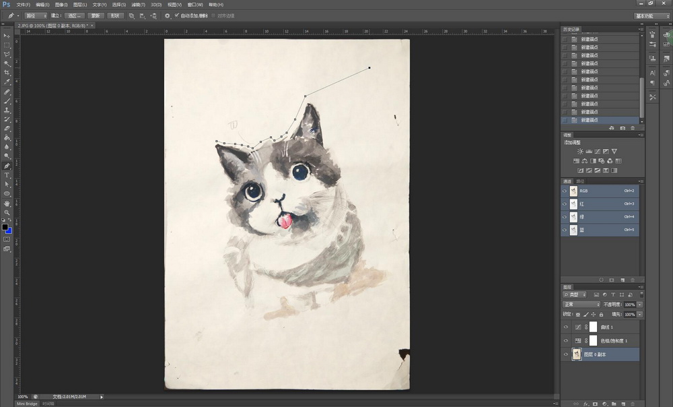This screenshot has height=407, width=673.
Task: Select the Rectangular Marquee tool
Action: pos(7,45)
